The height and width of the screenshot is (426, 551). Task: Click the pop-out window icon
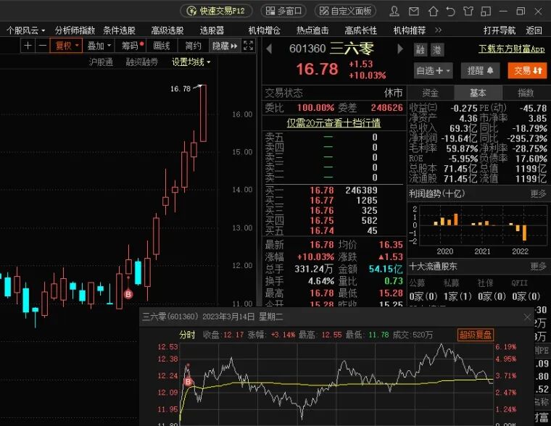485,12
